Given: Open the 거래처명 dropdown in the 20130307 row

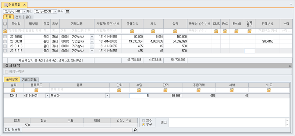Looking at the screenshot, I should (x=92, y=36).
